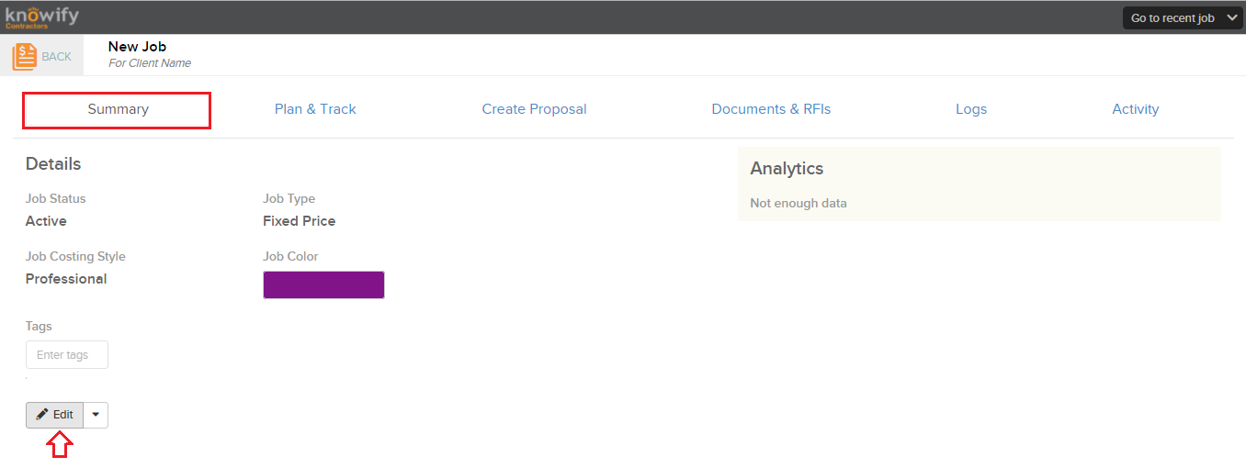Screen dimensions: 1246x468
Task: Click the Fixed Price job type value
Action: pos(299,221)
